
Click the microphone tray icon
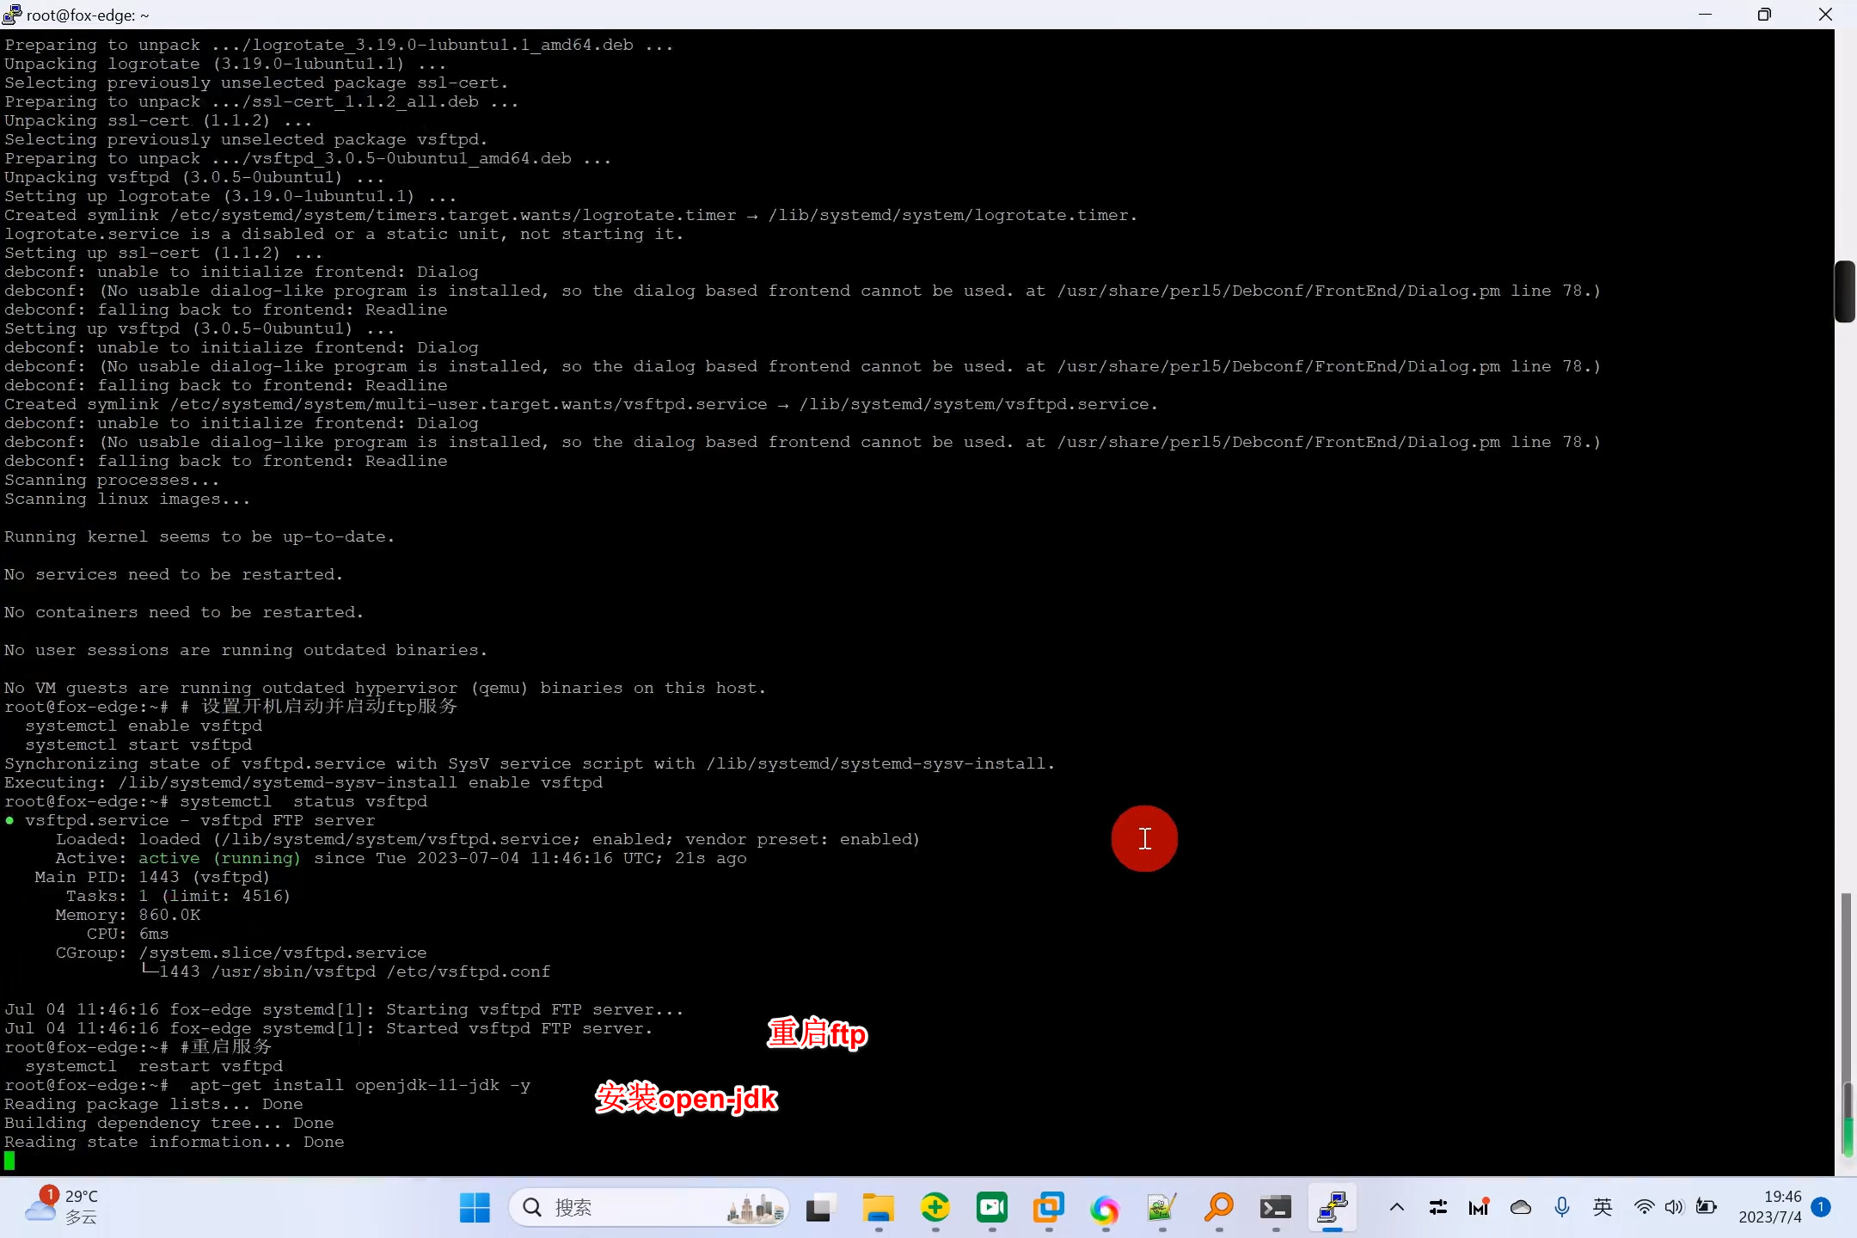point(1561,1208)
